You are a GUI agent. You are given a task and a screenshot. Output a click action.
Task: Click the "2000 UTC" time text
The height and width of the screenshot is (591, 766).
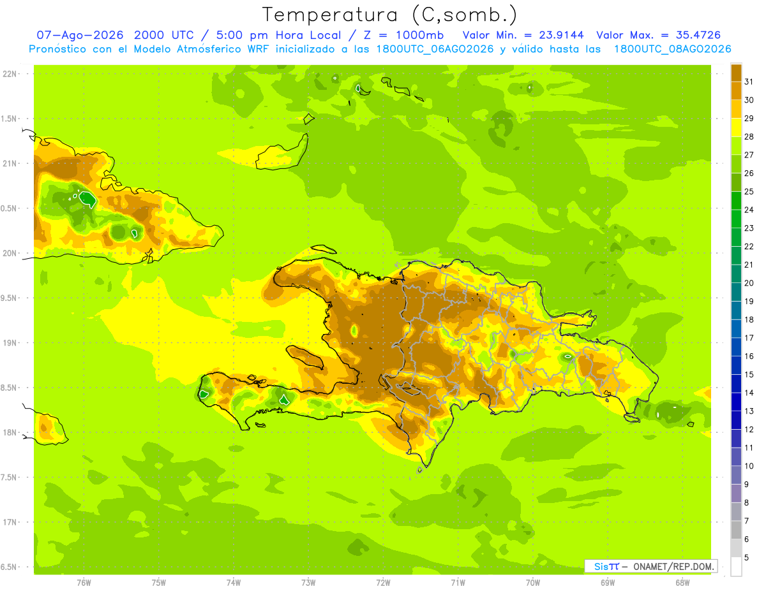click(165, 35)
